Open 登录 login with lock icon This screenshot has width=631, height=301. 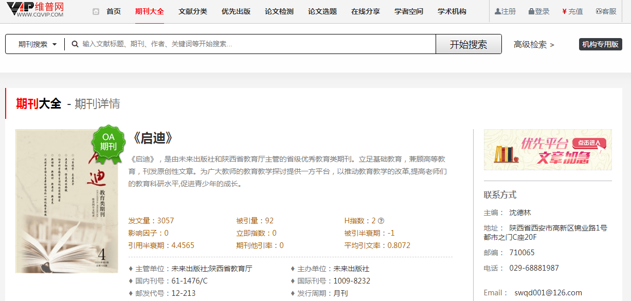click(539, 11)
